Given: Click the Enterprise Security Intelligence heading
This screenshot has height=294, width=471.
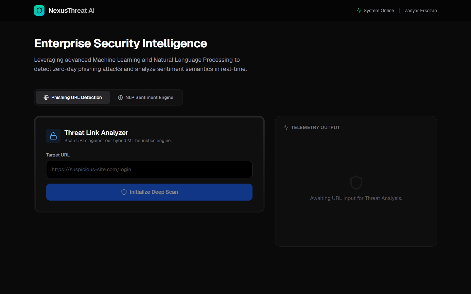Looking at the screenshot, I should tap(120, 43).
